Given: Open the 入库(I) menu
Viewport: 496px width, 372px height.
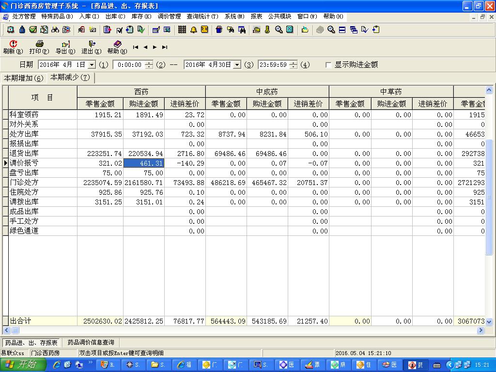Looking at the screenshot, I should [x=89, y=16].
